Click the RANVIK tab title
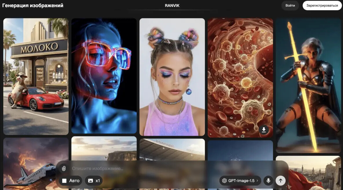Screen dimensions: 343x190 point(172,6)
